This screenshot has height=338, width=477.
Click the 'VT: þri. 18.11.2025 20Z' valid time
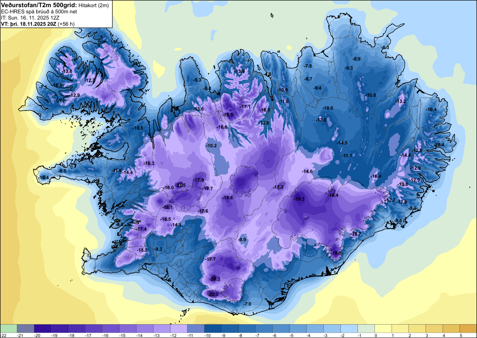click(x=29, y=24)
